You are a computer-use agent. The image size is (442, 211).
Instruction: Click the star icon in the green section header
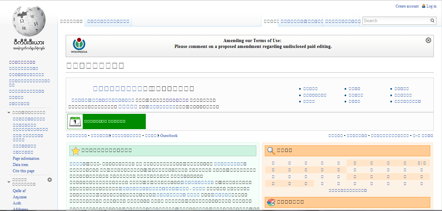(76, 151)
